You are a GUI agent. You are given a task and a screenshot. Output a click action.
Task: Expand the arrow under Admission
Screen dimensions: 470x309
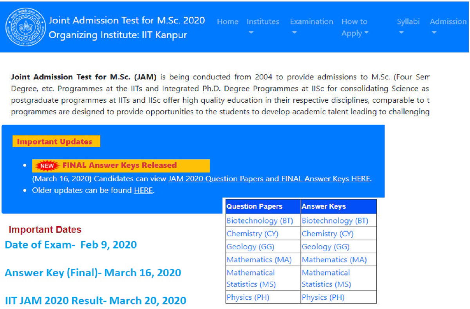[x=434, y=33]
